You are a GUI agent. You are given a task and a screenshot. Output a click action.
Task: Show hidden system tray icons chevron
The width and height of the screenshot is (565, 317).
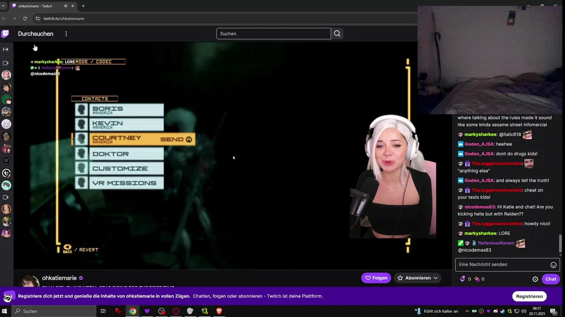[x=467, y=311]
